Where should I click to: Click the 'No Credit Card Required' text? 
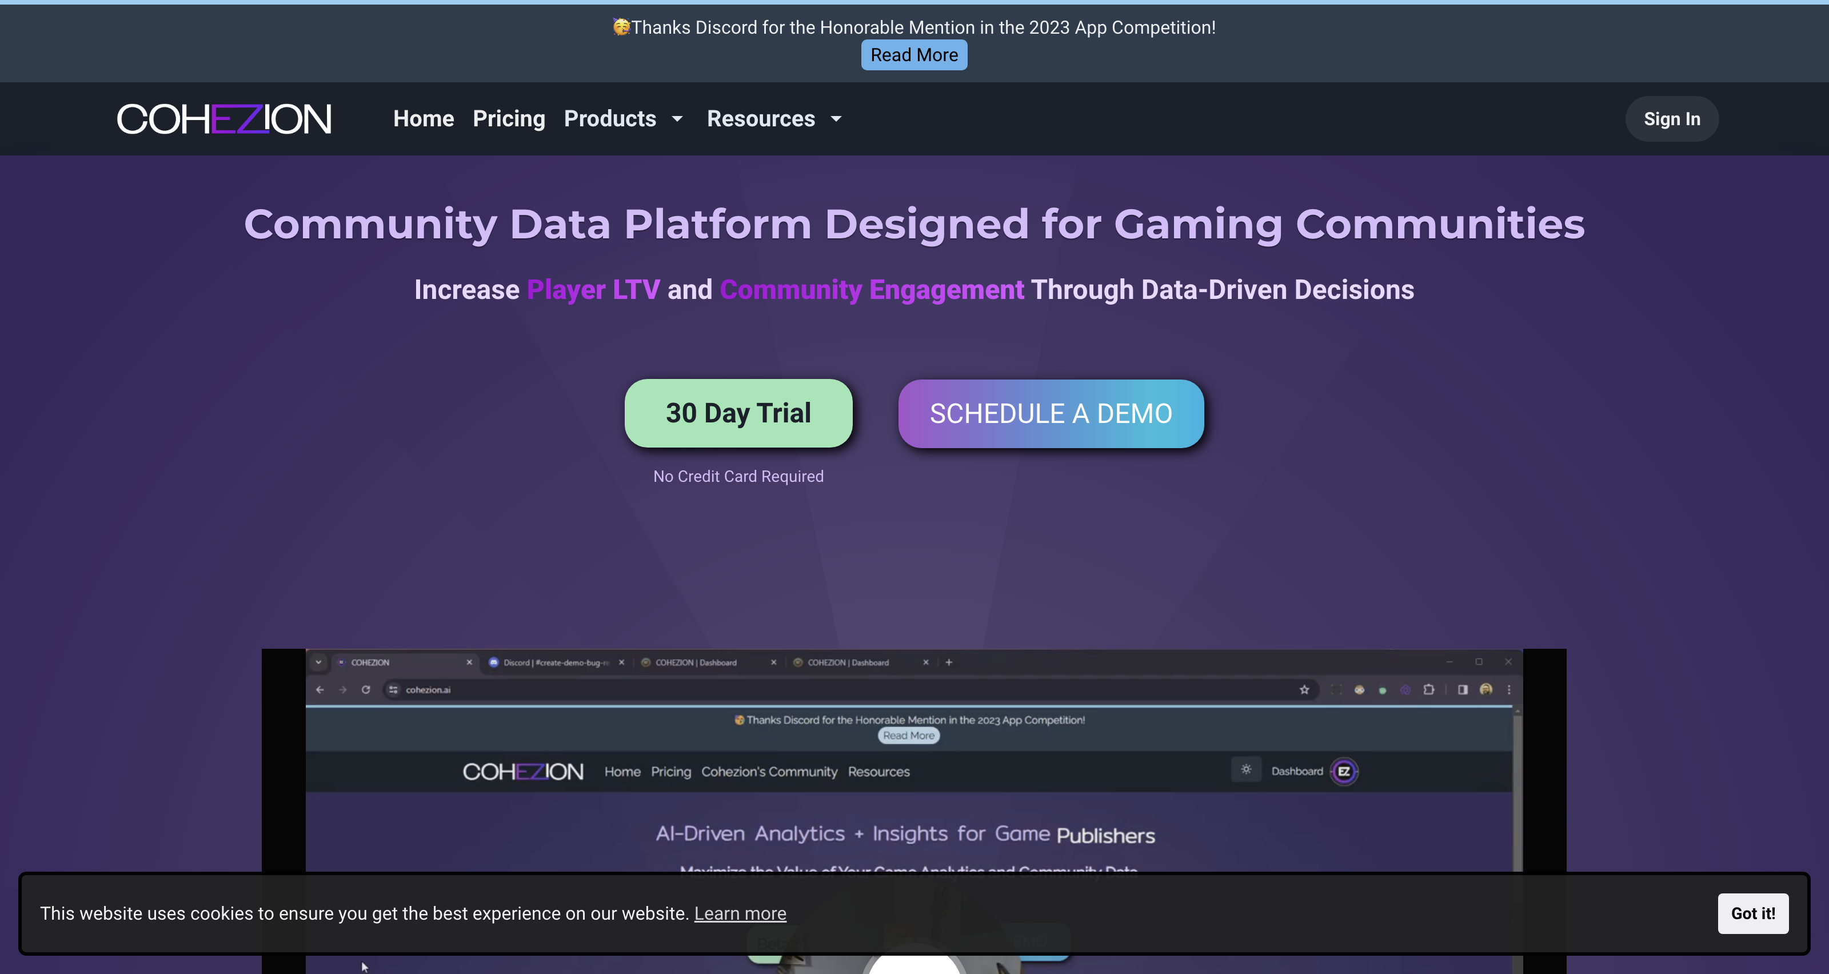click(738, 476)
